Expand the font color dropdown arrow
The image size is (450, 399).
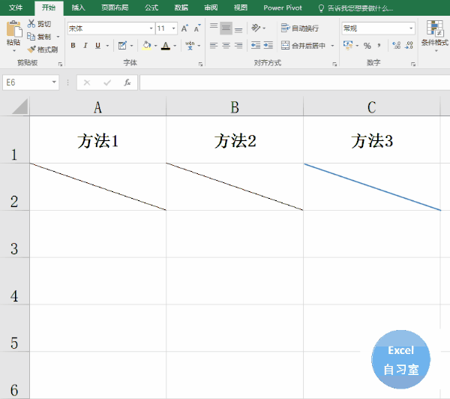(175, 45)
